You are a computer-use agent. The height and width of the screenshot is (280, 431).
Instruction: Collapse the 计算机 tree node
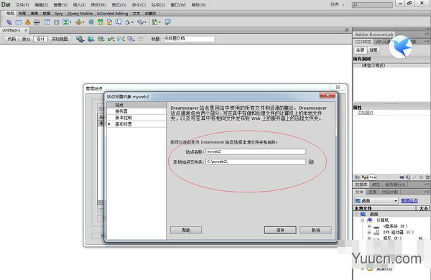tap(363, 220)
